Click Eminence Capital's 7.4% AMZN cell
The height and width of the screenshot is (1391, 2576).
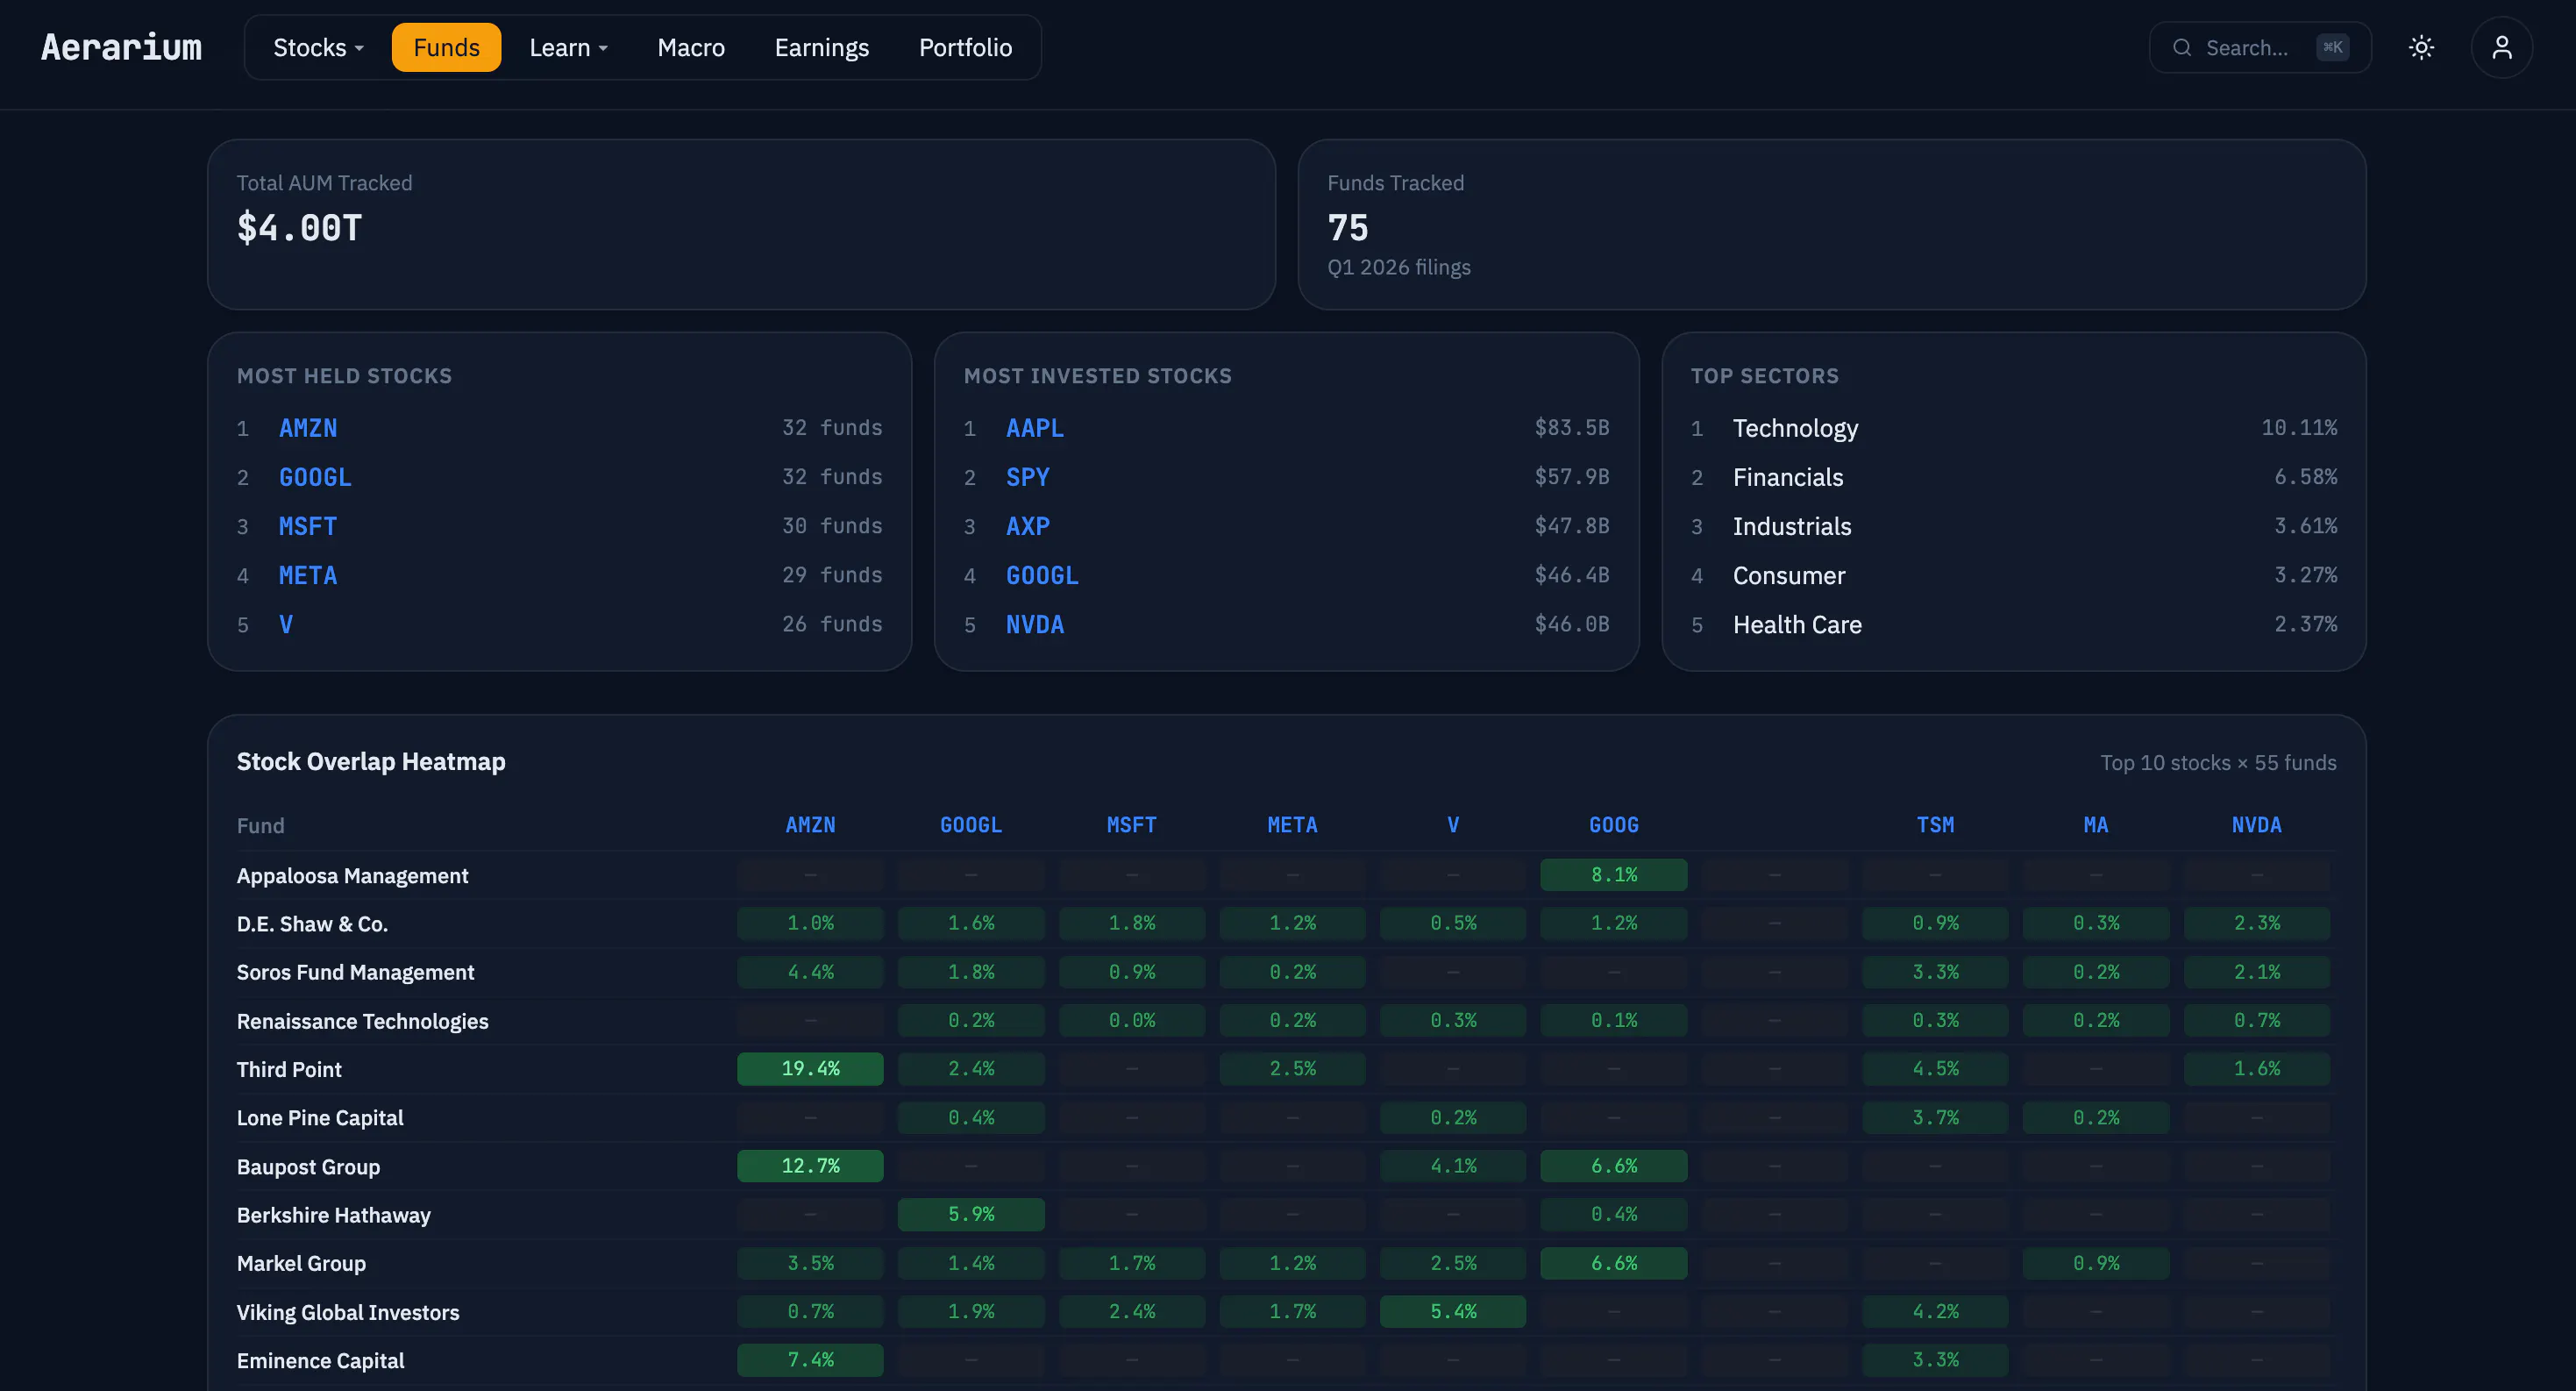(810, 1360)
